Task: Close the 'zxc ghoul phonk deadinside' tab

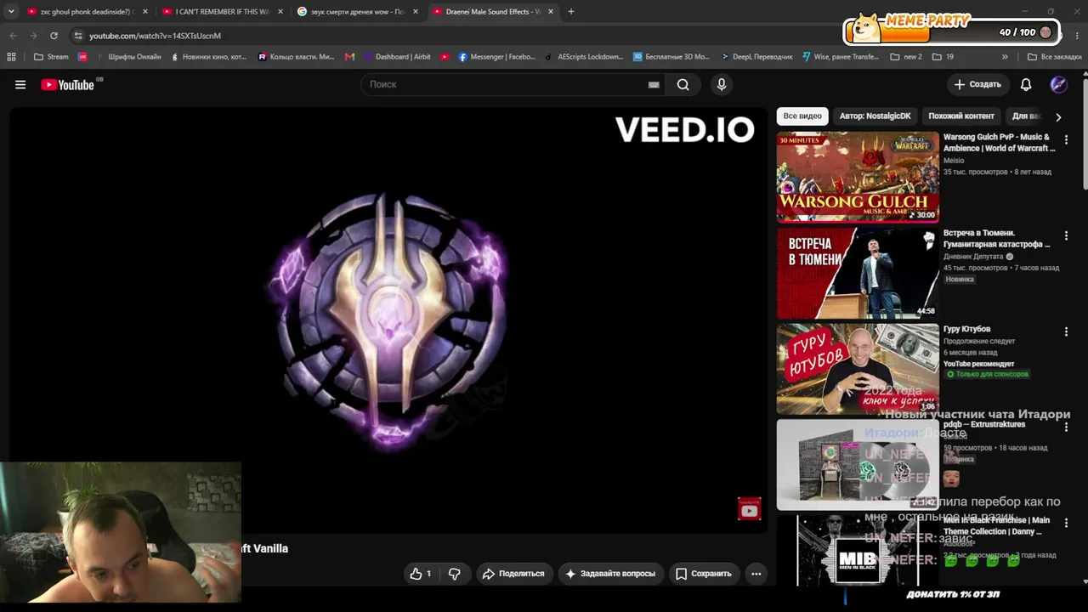Action: click(145, 12)
